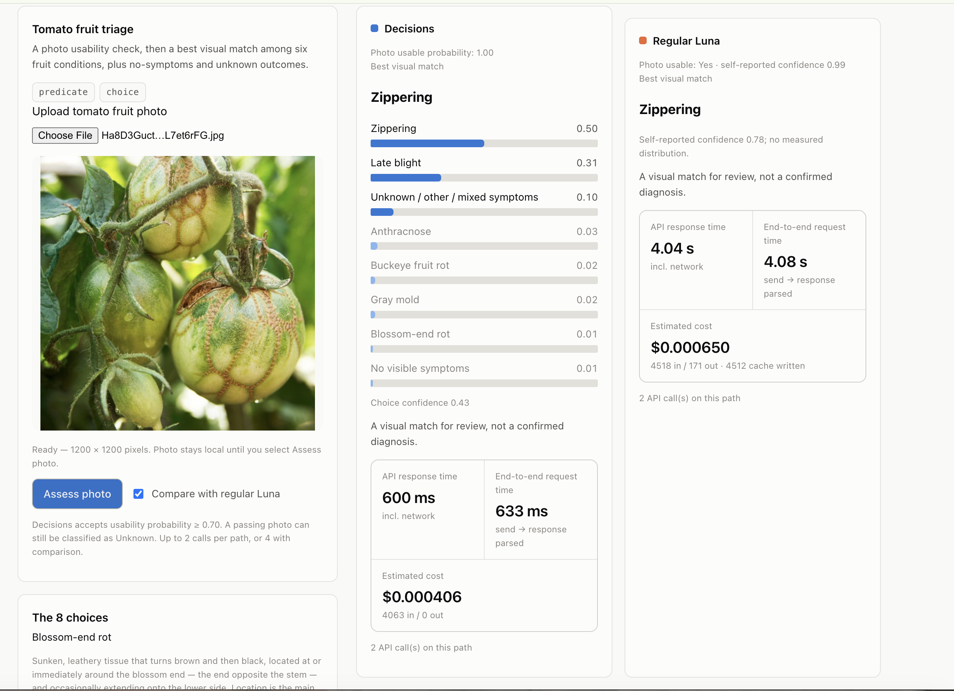Click the Anthracnose probability bar
This screenshot has width=954, height=691.
484,246
